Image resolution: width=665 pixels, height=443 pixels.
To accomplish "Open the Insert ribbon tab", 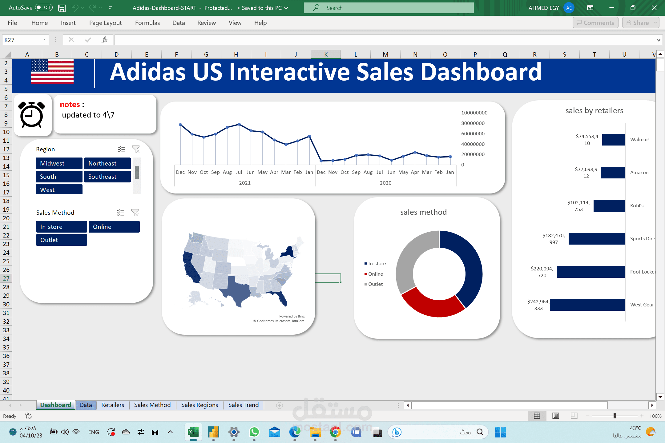I will click(x=68, y=23).
